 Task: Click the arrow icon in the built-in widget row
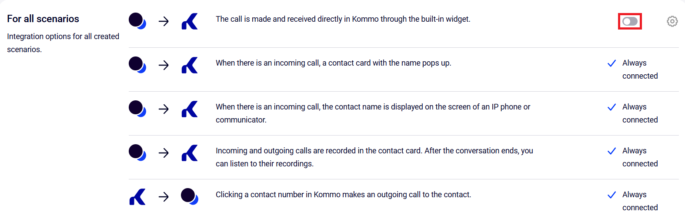pos(164,21)
